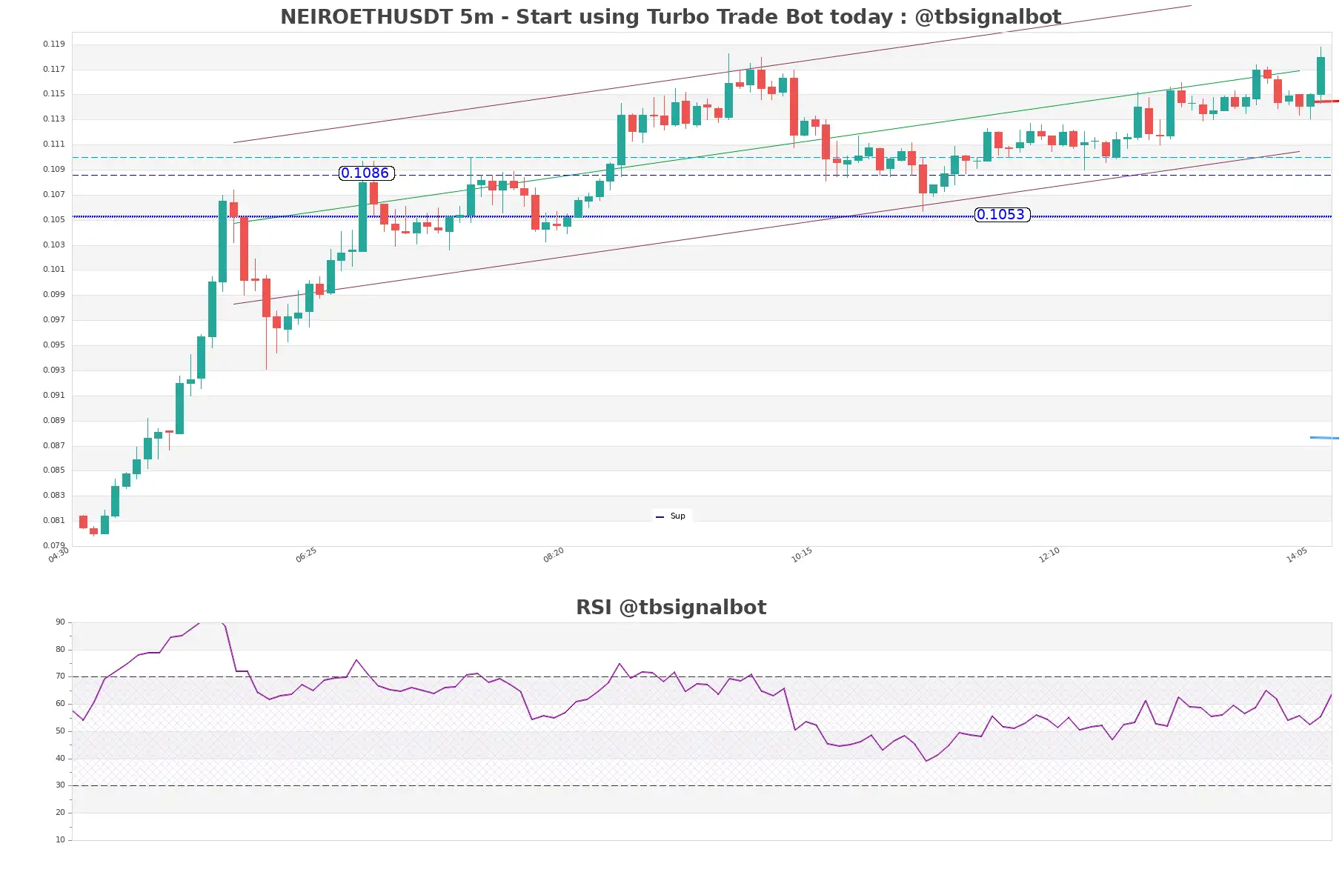This screenshot has height=895, width=1342.
Task: Click the 04:30 time axis label
Action: pyautogui.click(x=59, y=555)
